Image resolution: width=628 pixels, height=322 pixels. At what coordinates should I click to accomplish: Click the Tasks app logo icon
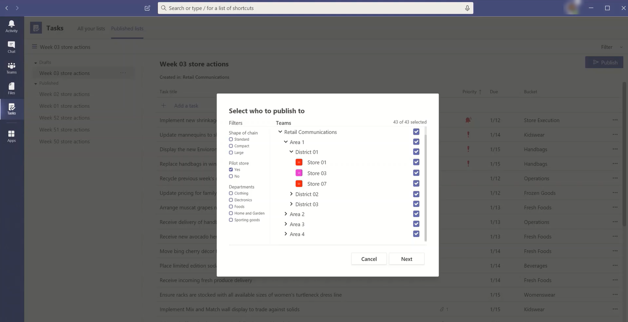click(36, 28)
